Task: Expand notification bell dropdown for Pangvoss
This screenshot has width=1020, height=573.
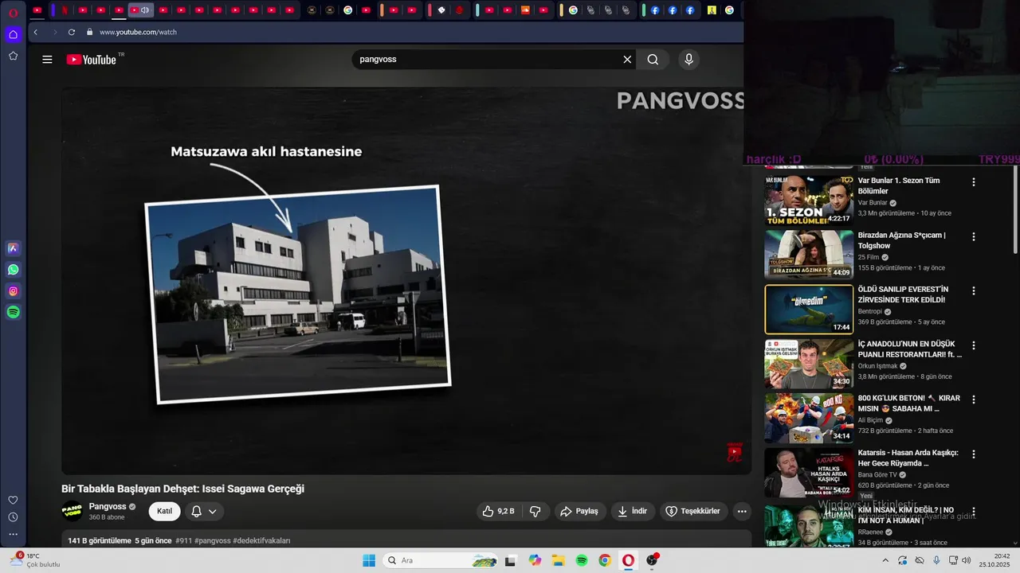Action: pos(204,512)
